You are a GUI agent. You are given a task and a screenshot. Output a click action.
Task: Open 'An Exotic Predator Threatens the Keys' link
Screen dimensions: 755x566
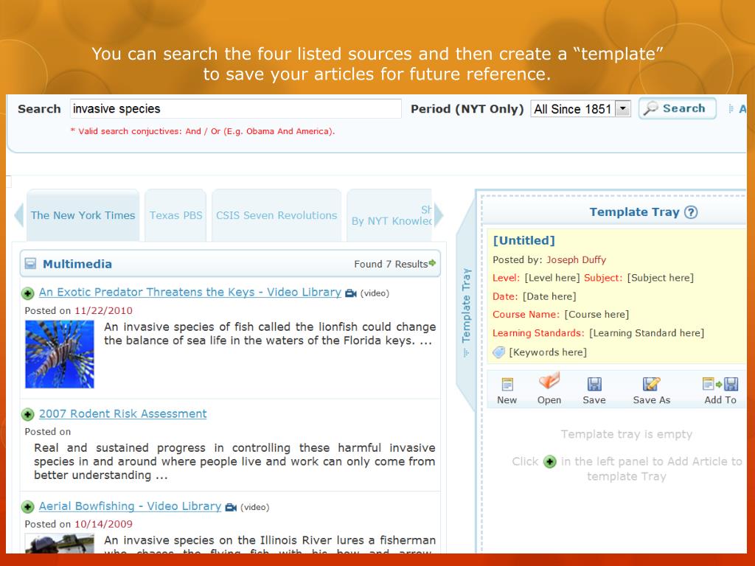[x=190, y=292]
